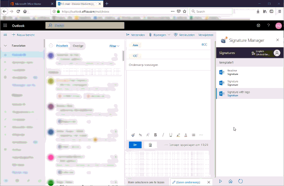Go to the browser home page
Viewport: 284px width, 186px height.
[25, 11]
